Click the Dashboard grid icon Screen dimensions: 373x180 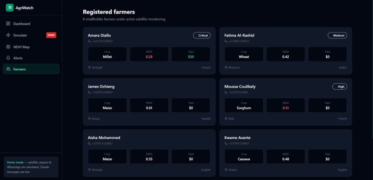coord(8,24)
